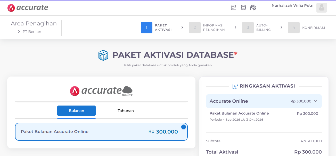Viewport: 336px width, 161px height.
Task: Switch to the Tahunan tab
Action: coord(126,111)
